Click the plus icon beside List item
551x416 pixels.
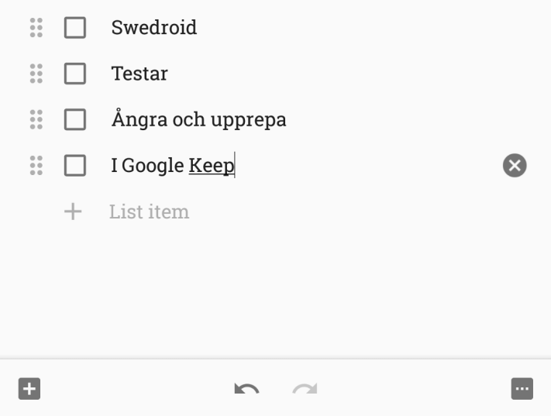click(72, 211)
